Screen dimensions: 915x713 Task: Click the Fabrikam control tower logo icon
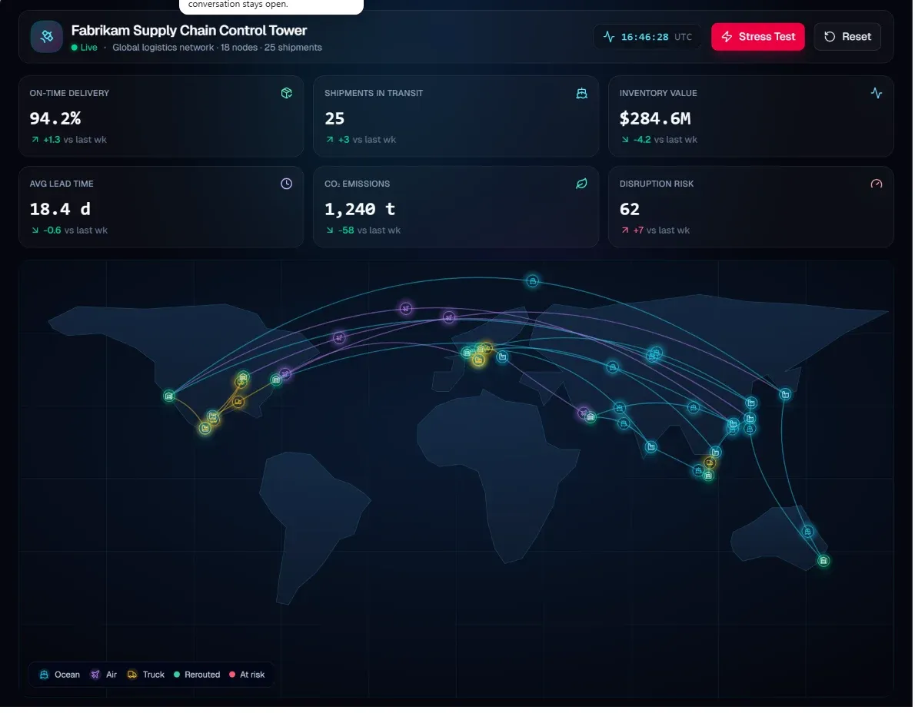[x=47, y=37]
